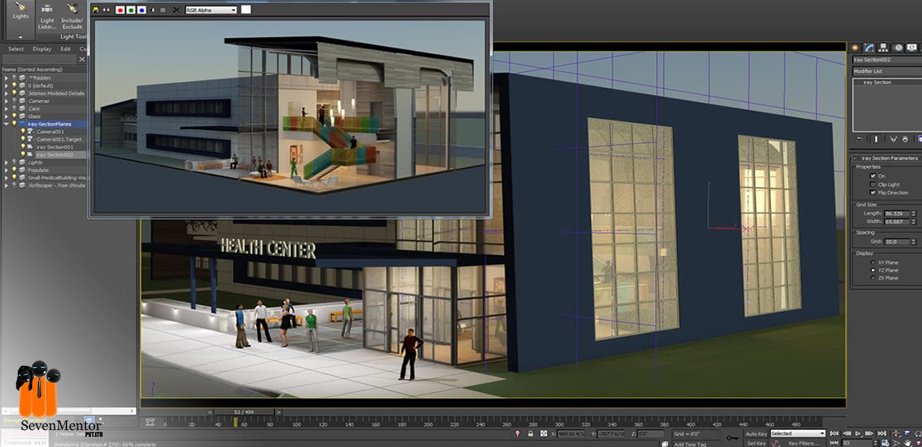Image resolution: width=922 pixels, height=447 pixels.
Task: Click the selection lock padlock icon
Action: coord(530,434)
